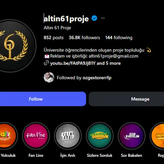Click the link chain icon

point(46,63)
